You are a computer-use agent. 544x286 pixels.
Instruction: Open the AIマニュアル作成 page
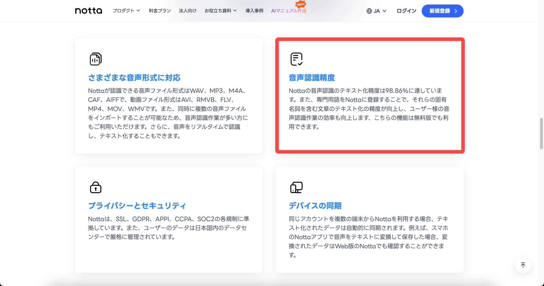(x=288, y=11)
